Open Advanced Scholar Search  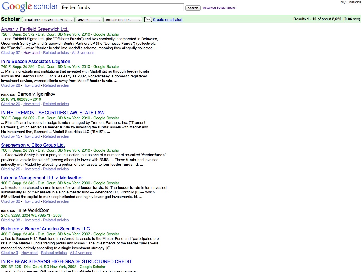219,8
